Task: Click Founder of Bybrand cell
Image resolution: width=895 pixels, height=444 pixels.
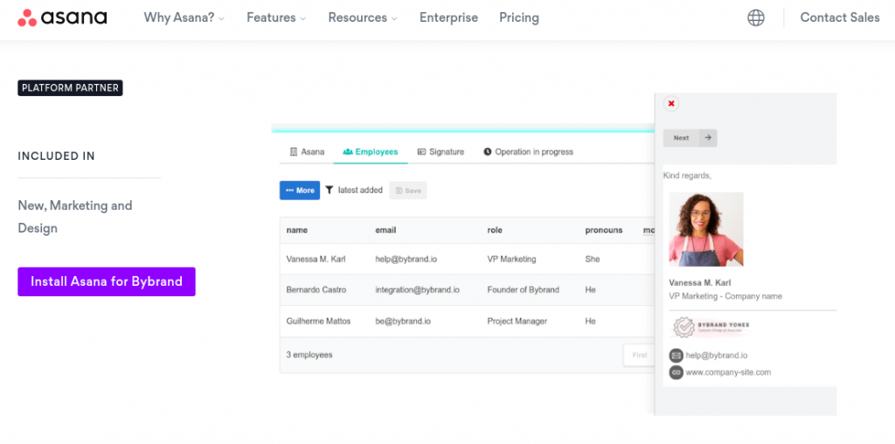Action: 523,290
